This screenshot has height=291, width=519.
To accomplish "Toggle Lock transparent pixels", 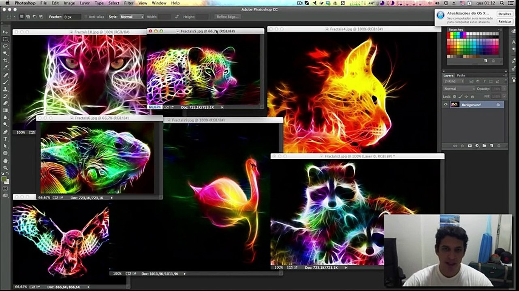I will click(454, 97).
